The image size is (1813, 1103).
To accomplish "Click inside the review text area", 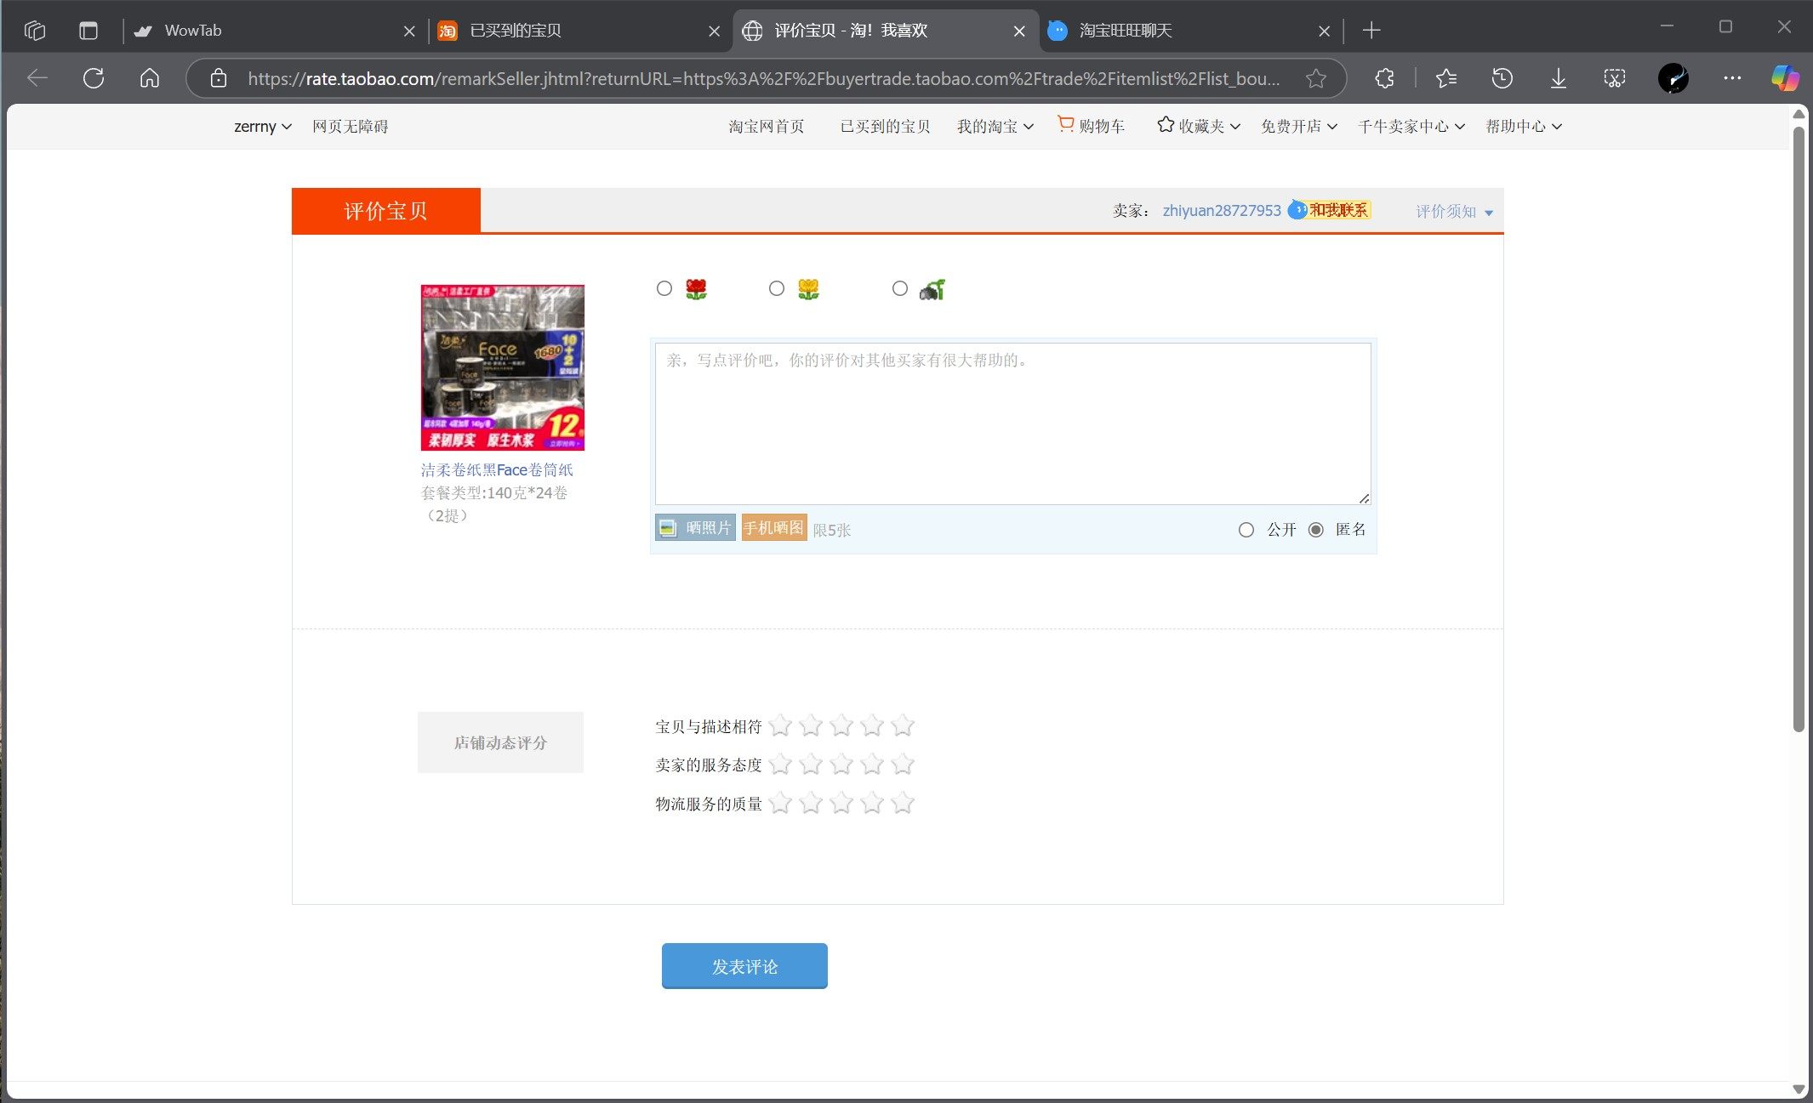I will click(1011, 421).
